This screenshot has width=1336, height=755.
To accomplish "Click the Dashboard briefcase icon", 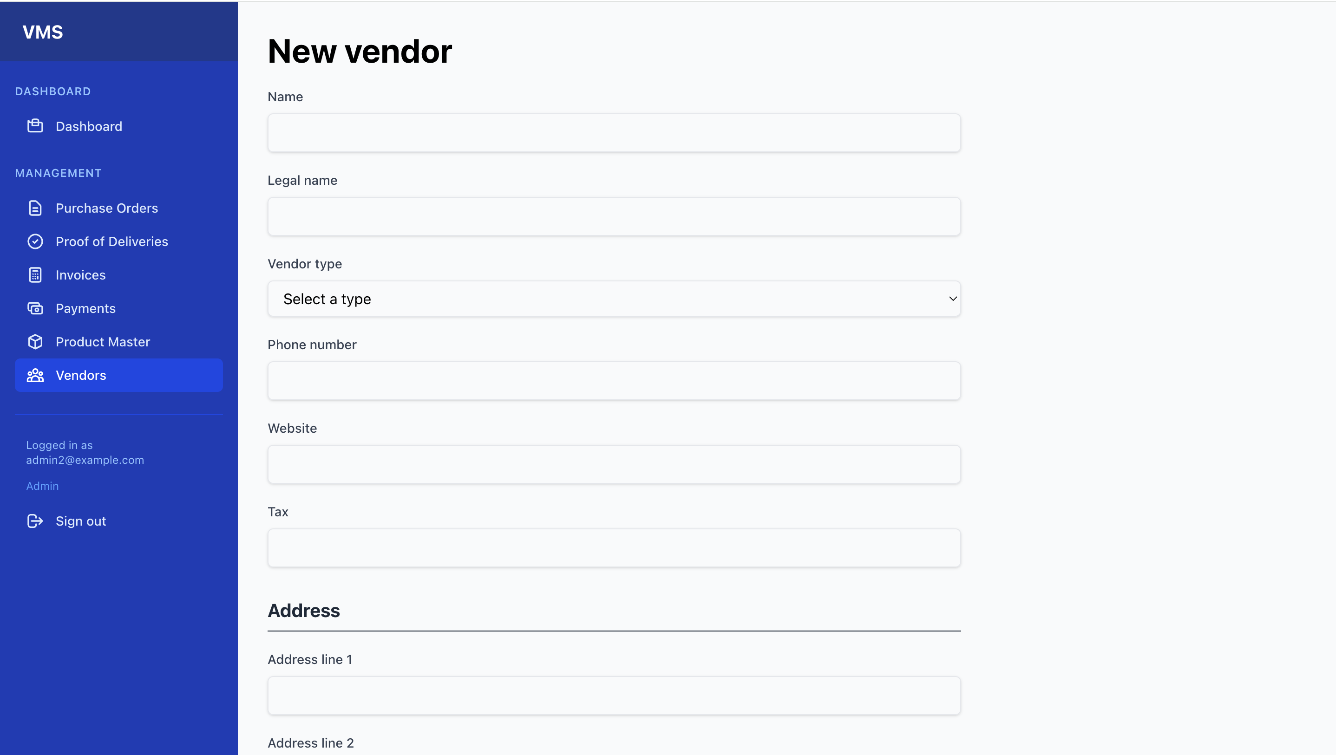I will 35,126.
